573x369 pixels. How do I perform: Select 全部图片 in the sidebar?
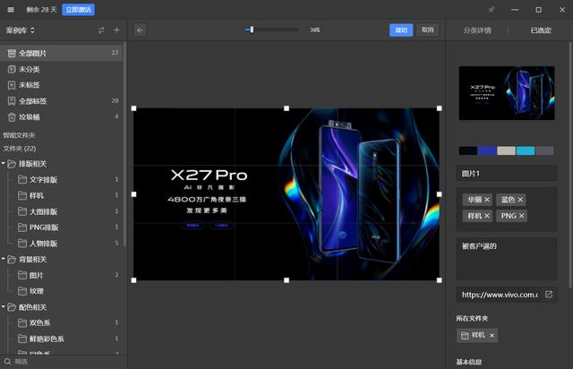pyautogui.click(x=62, y=54)
